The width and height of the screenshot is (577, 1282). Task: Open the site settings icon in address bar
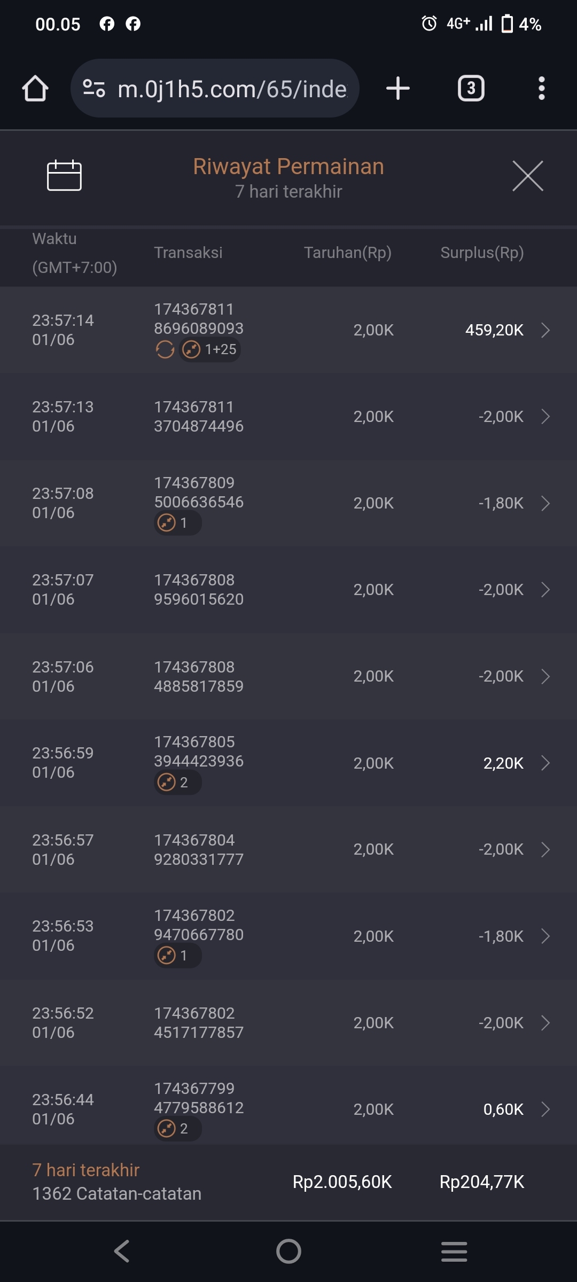94,88
